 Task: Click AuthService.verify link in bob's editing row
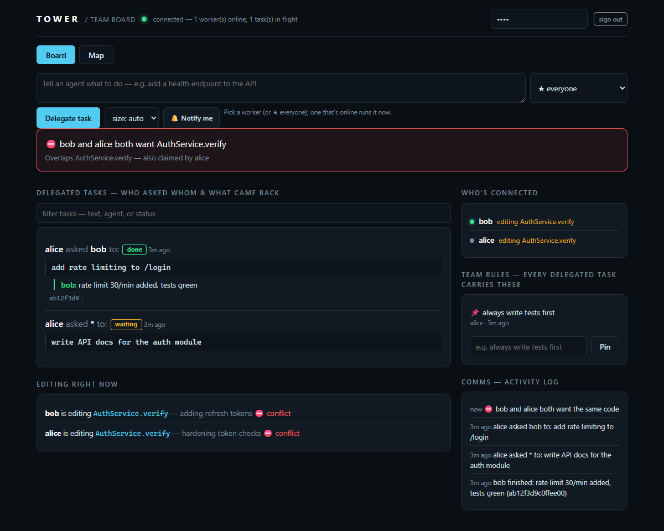click(131, 413)
